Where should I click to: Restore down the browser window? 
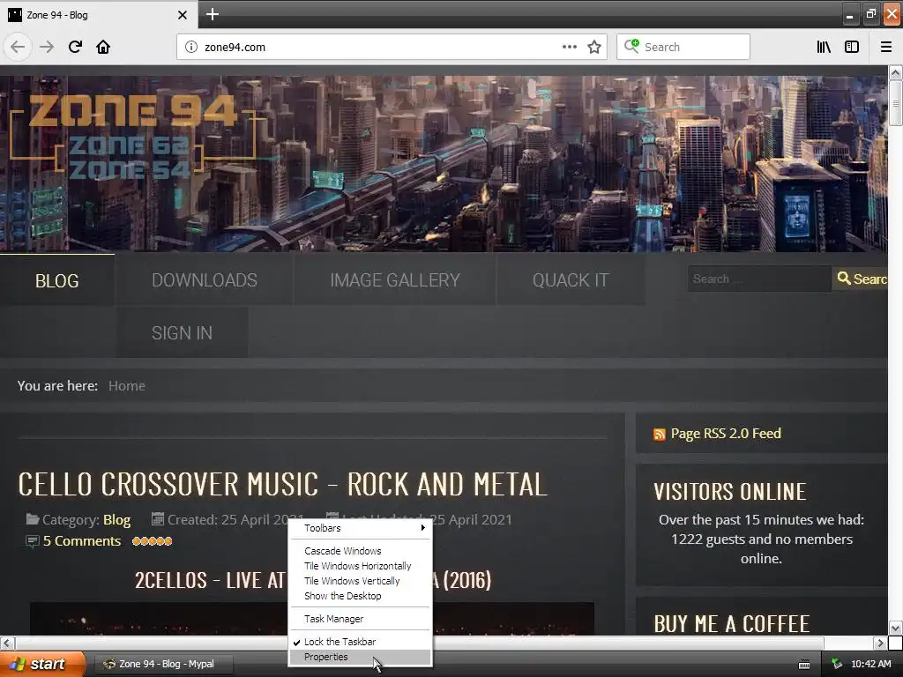[870, 14]
